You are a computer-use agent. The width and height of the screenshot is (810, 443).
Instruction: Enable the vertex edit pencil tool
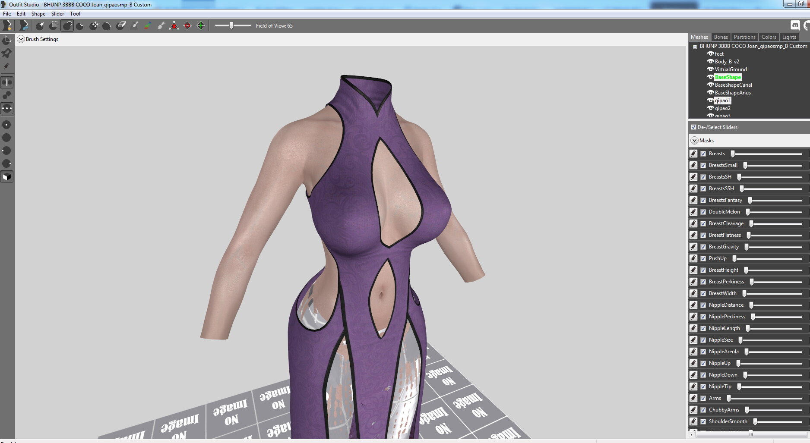click(7, 66)
